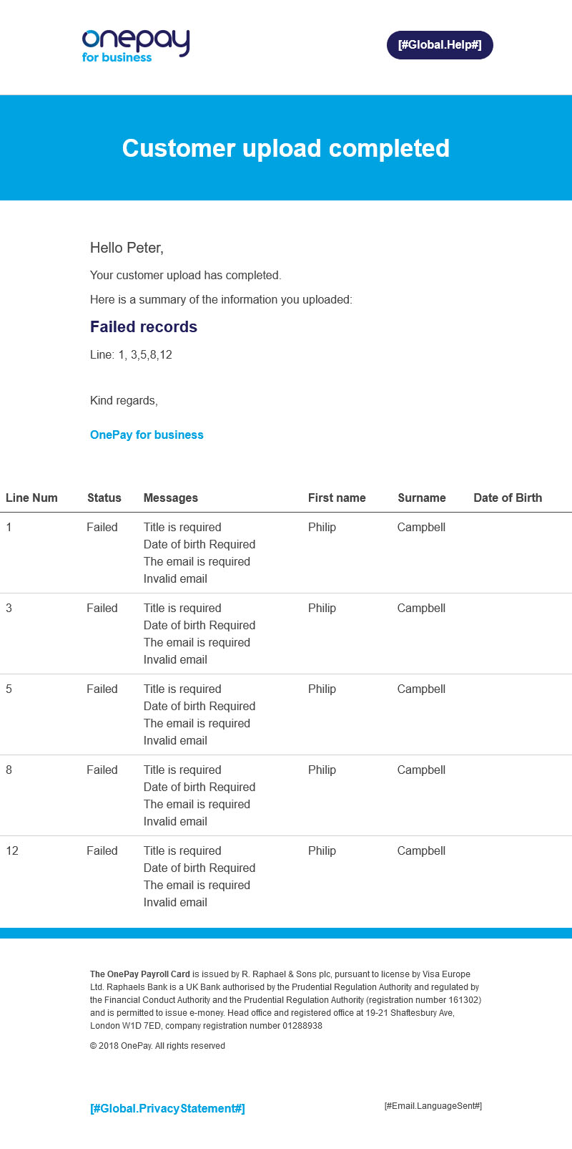Viewport: 572px width, 1149px height.
Task: Open the Global Privacy Statement link
Action: [167, 1108]
